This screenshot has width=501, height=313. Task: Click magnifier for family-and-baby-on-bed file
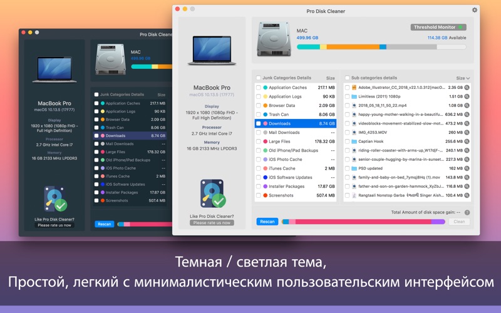tap(467, 177)
